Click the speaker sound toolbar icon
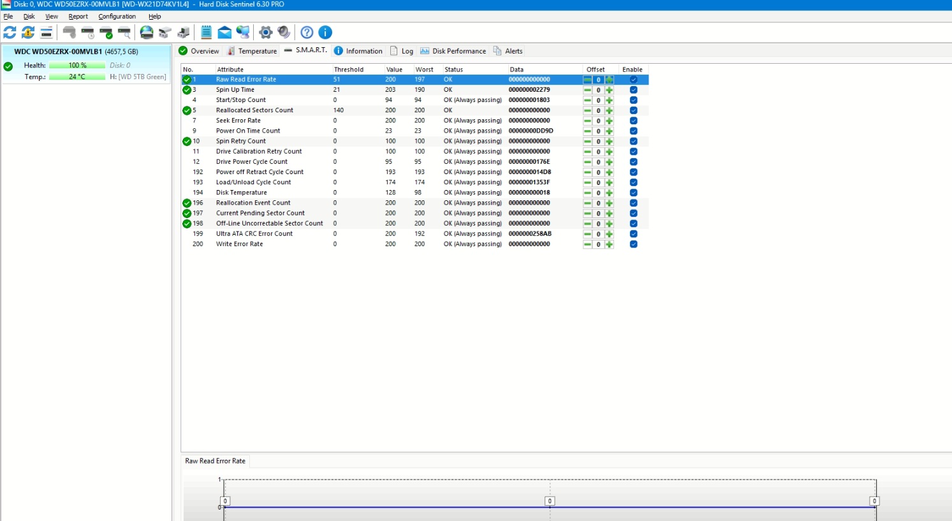This screenshot has height=521, width=952. 284,33
